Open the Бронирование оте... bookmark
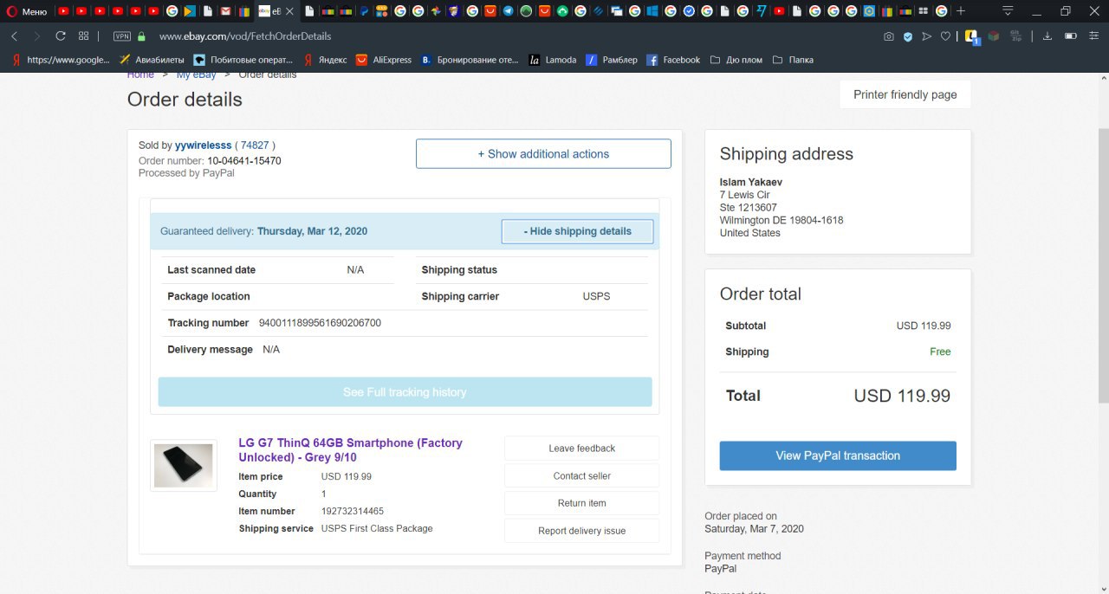The height and width of the screenshot is (594, 1109). pyautogui.click(x=470, y=60)
